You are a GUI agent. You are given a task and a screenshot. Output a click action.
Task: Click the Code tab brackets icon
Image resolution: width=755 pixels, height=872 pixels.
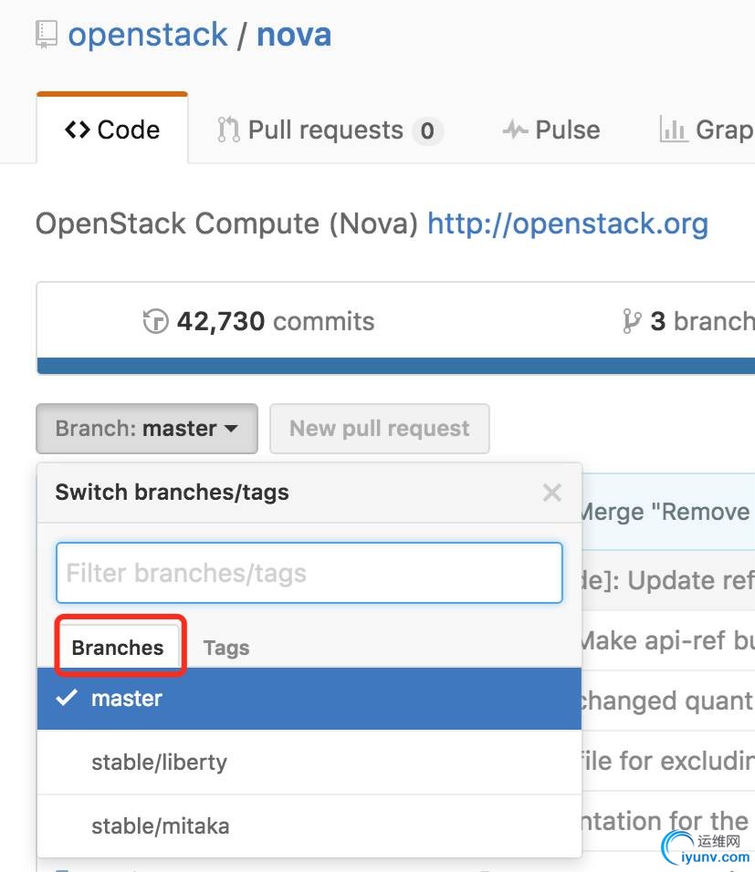tap(77, 130)
